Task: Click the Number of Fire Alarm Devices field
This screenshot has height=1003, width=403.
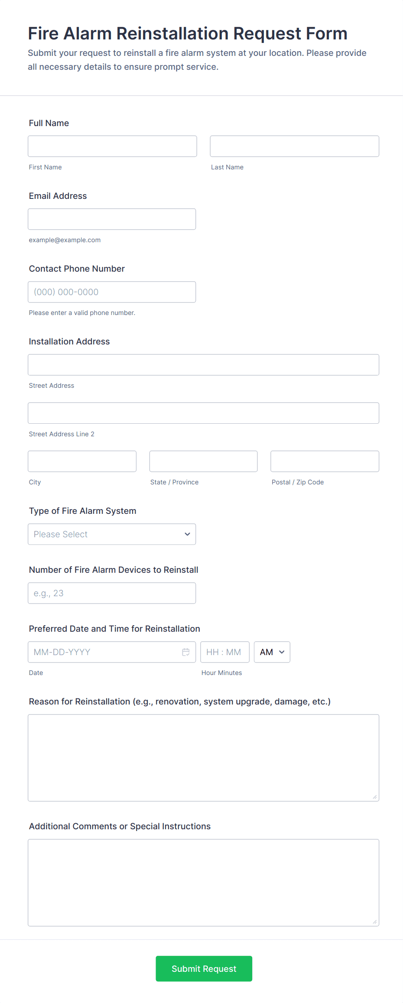Action: pyautogui.click(x=112, y=593)
